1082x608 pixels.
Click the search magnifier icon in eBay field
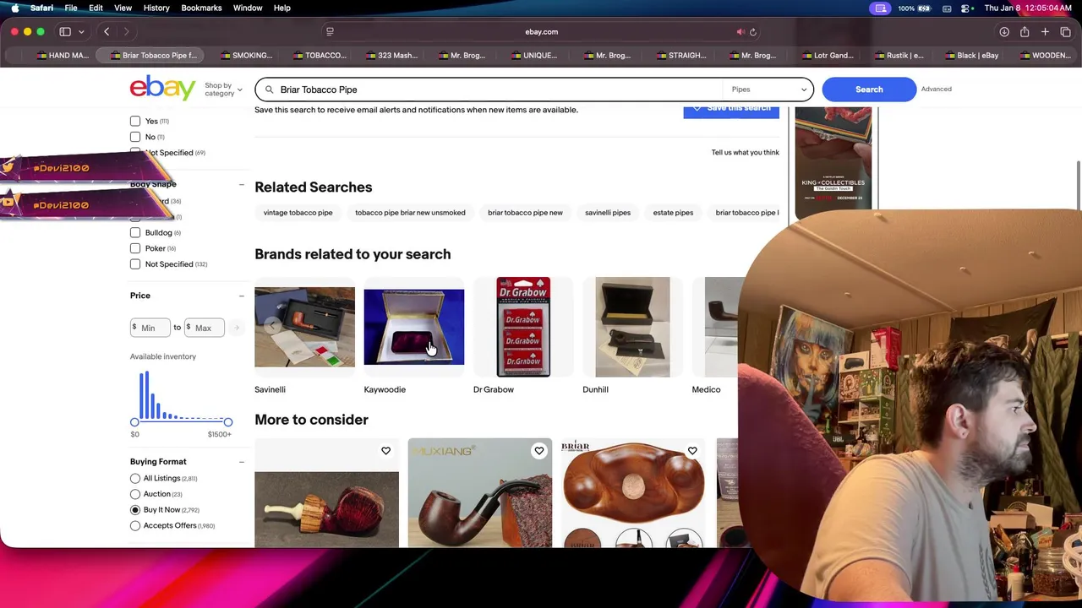(270, 90)
